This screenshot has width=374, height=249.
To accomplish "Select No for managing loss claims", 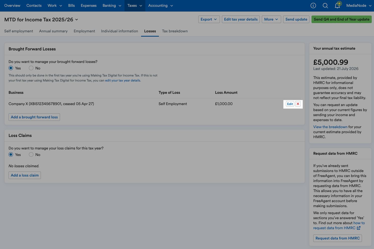I will 31,154.
